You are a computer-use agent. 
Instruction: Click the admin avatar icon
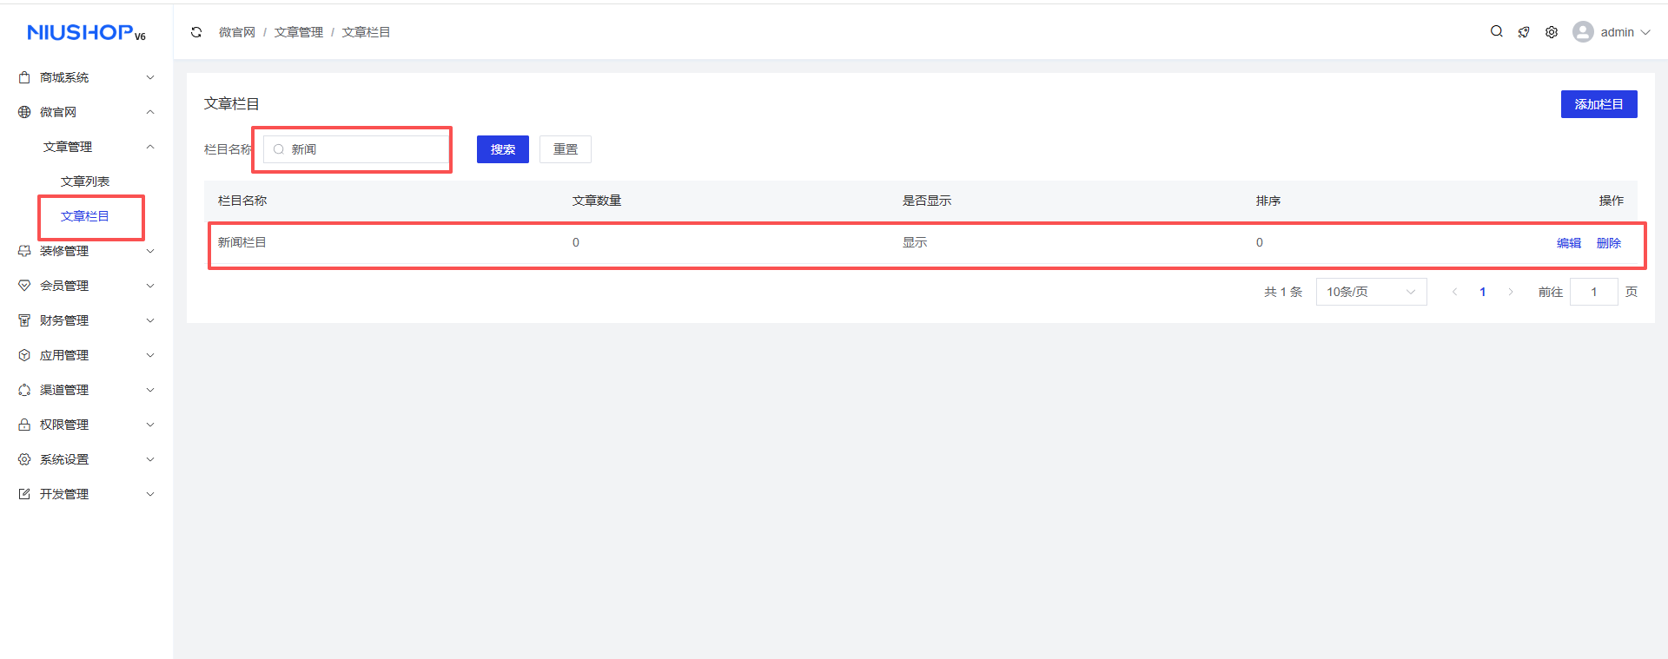[x=1583, y=32]
